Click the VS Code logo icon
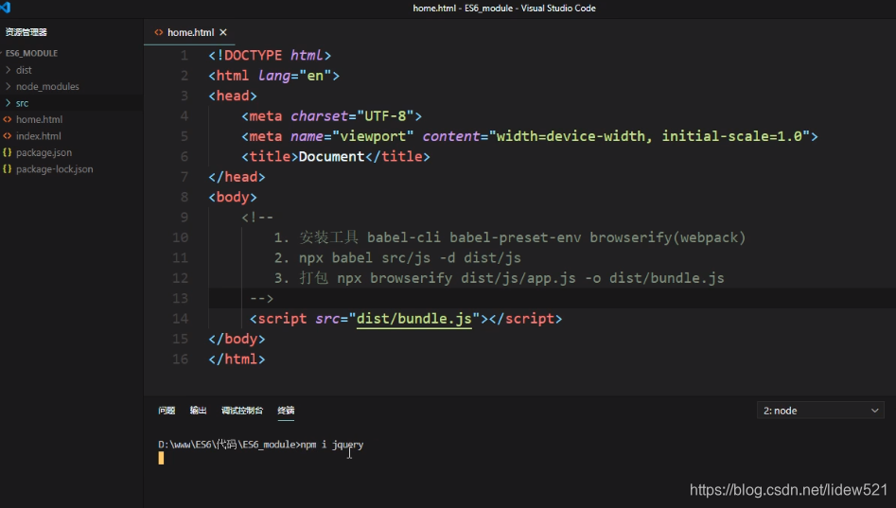The image size is (896, 508). point(6,8)
